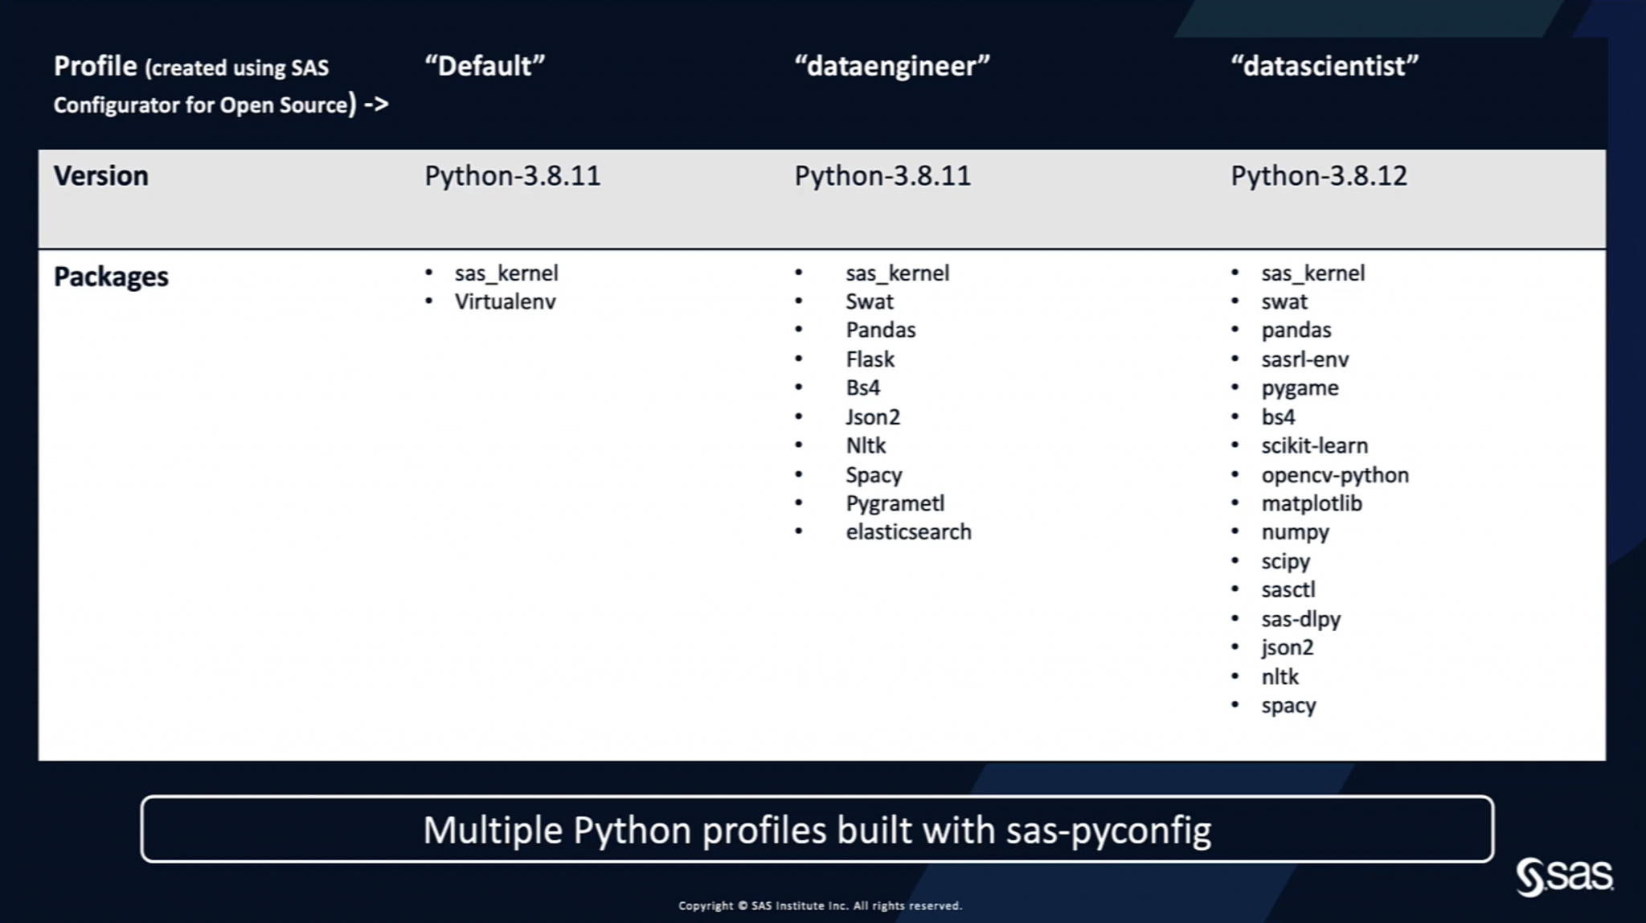Viewport: 1646px width, 923px height.
Task: Select the opencv-python package under datascientist
Action: (1336, 474)
